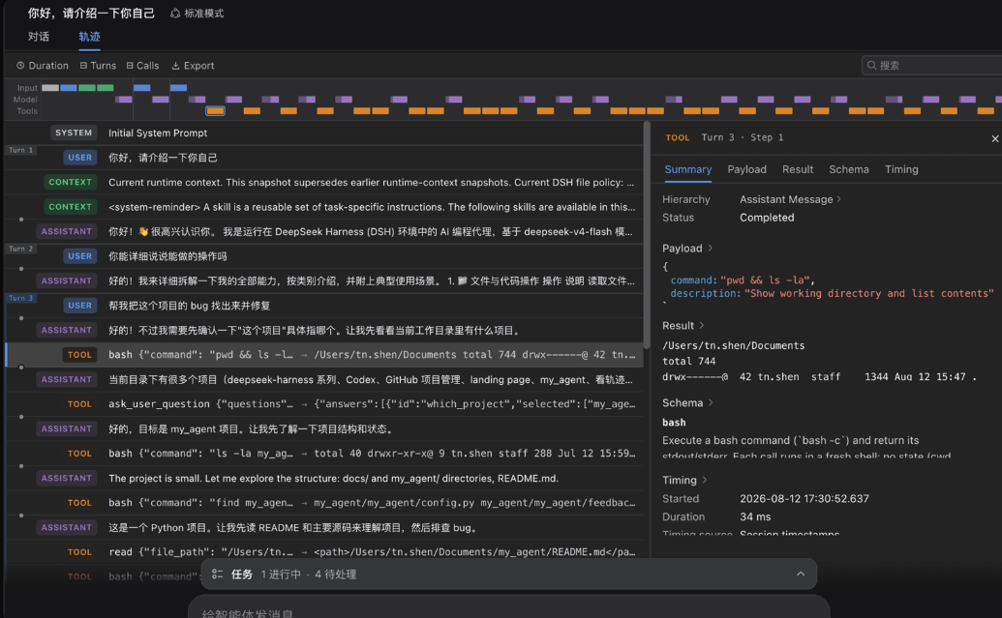Toggle 标准模式 mode indicator
Screen dimensions: 1002x618
click(197, 13)
